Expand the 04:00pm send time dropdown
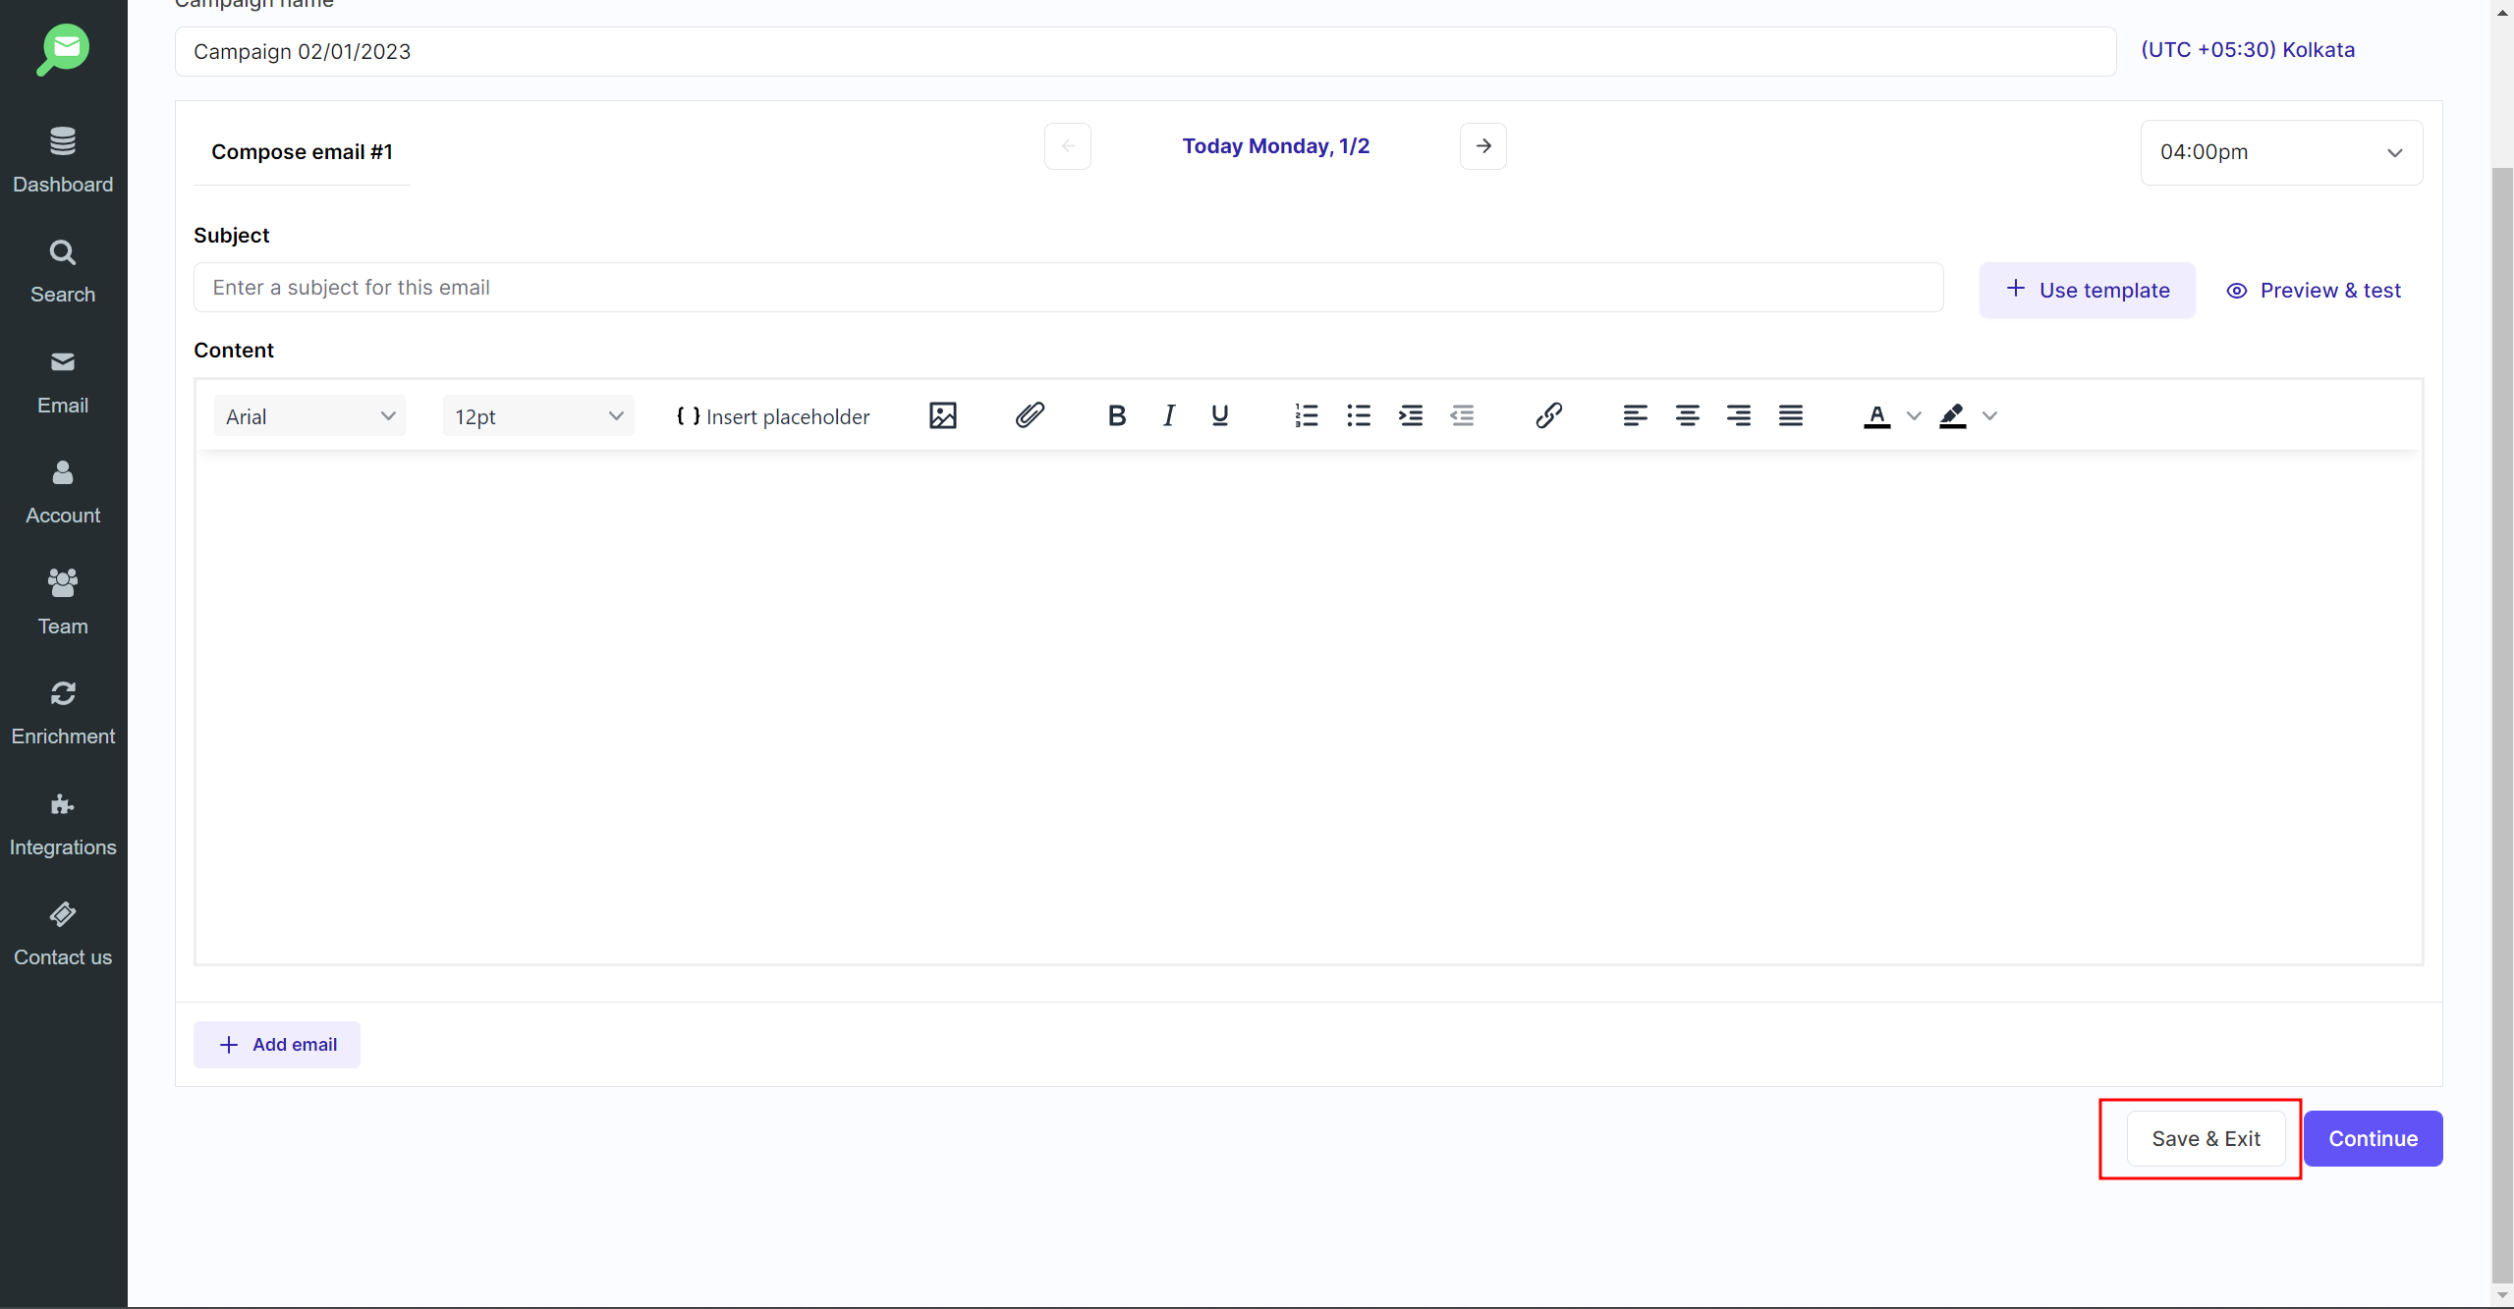This screenshot has width=2514, height=1309. 2280,152
